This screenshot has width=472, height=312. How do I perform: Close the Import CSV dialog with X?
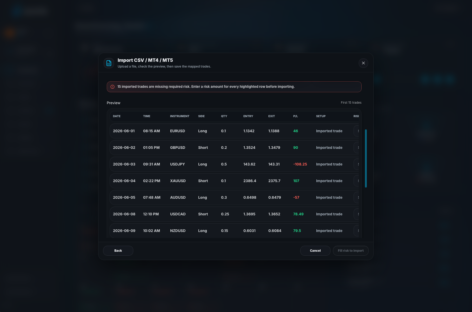[363, 63]
